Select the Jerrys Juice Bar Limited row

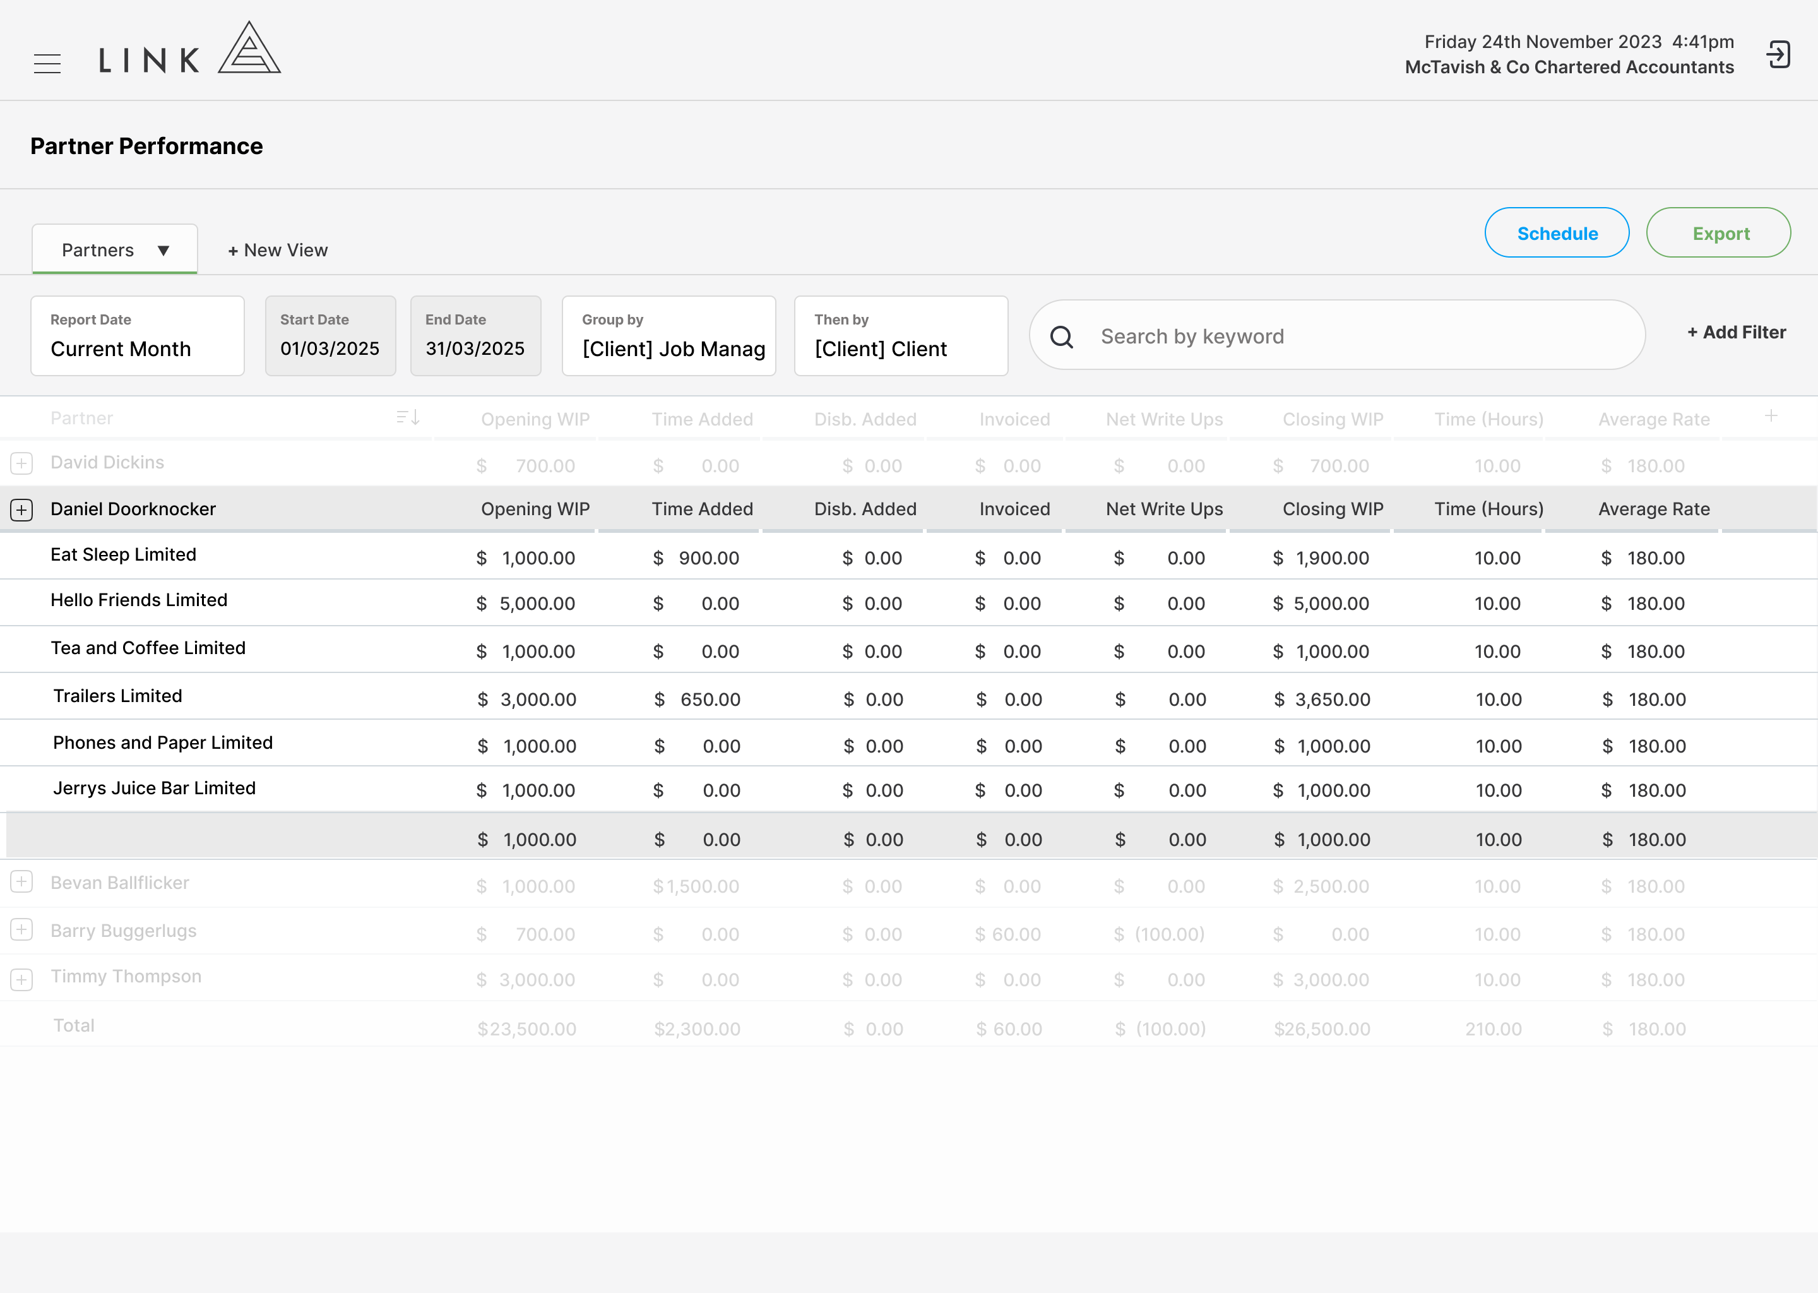[x=908, y=789]
